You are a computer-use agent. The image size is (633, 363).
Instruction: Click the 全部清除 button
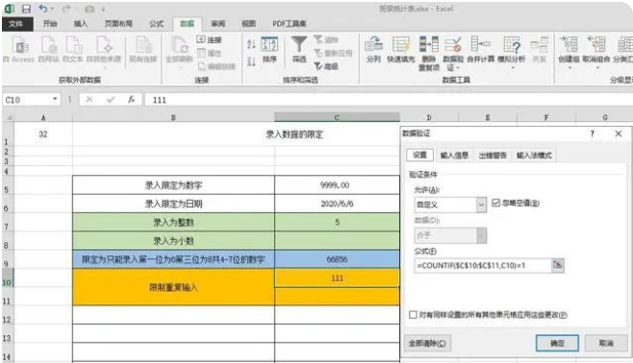point(427,343)
